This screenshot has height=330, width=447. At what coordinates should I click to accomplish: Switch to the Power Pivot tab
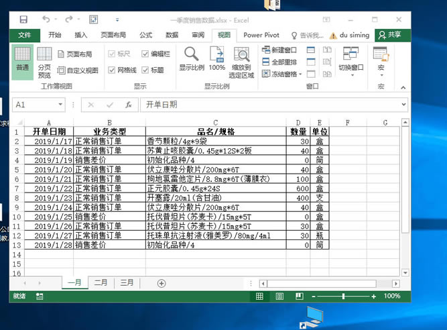(261, 35)
